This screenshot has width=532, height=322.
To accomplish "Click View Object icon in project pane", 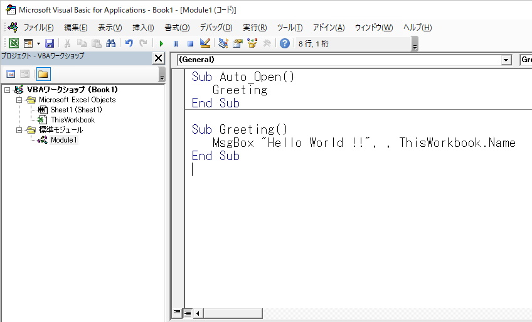I will coord(24,74).
